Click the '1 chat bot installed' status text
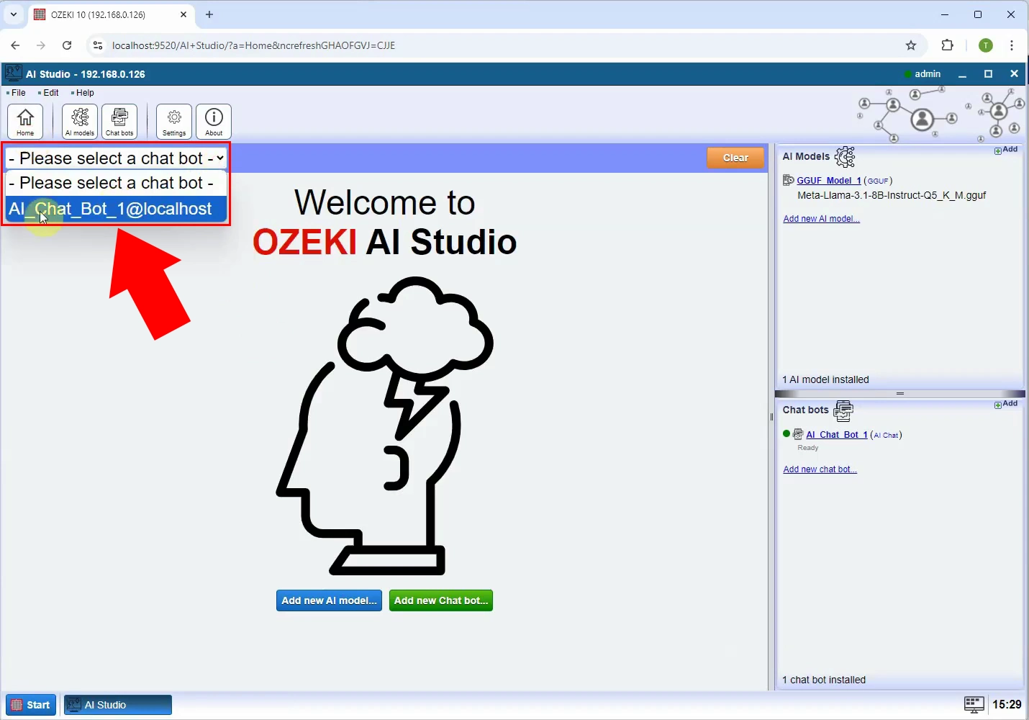Viewport: 1029px width, 720px height. click(824, 680)
